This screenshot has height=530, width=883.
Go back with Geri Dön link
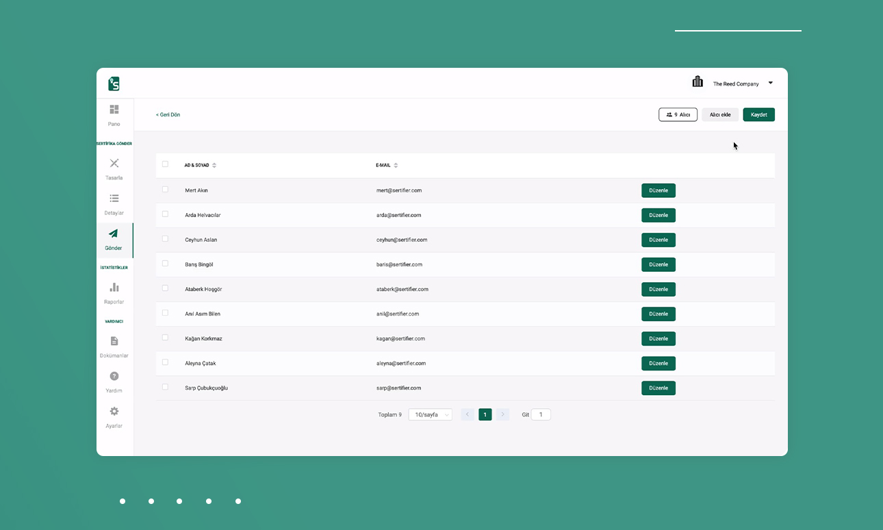[168, 114]
